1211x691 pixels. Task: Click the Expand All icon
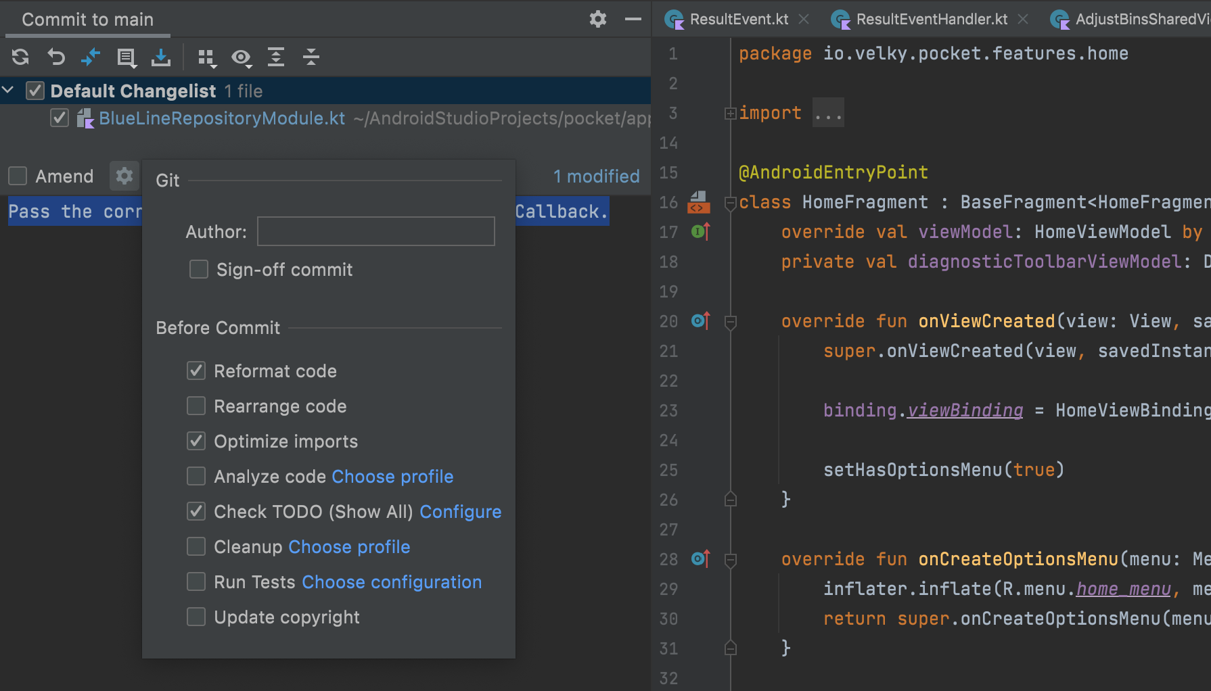point(276,57)
